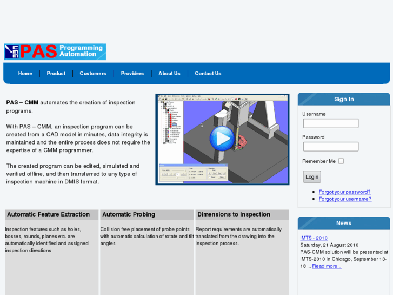Open the Contact Us page
The image size is (393, 295).
point(208,73)
